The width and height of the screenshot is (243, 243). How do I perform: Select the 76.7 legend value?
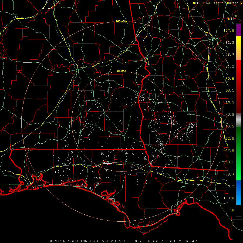point(230,54)
